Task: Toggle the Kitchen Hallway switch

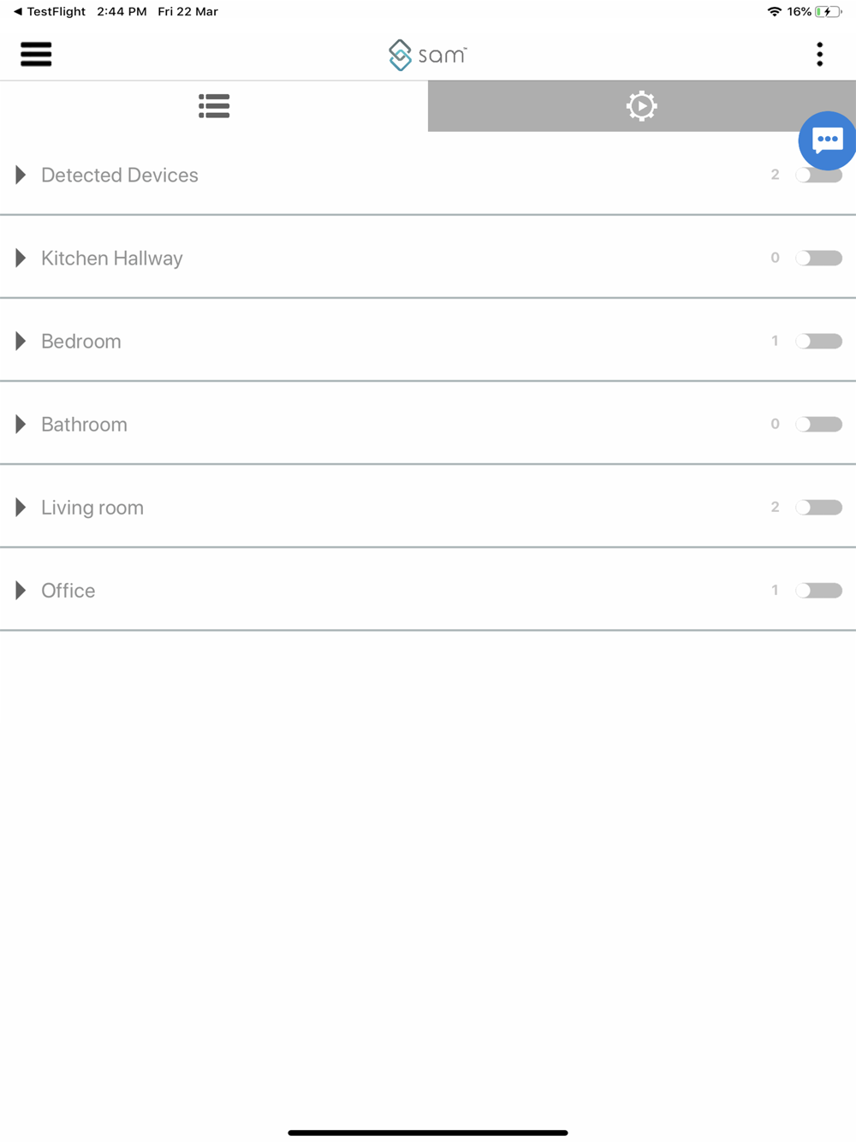Action: pyautogui.click(x=819, y=258)
